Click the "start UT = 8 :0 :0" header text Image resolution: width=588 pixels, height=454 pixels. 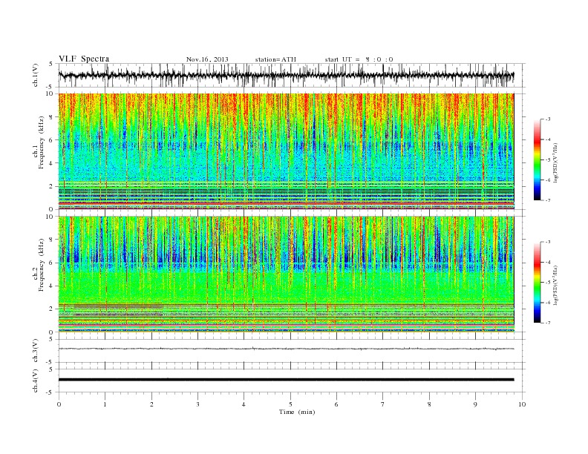coord(359,59)
